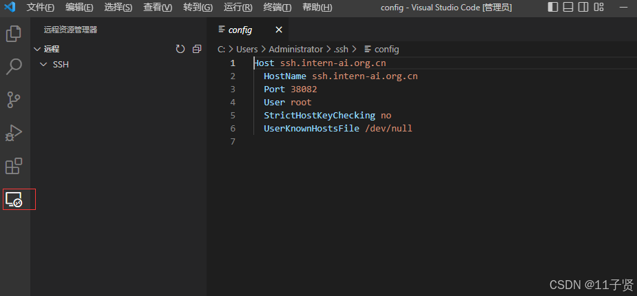Click .ssh in the breadcrumb path
Image resolution: width=637 pixels, height=296 pixels.
(342, 49)
